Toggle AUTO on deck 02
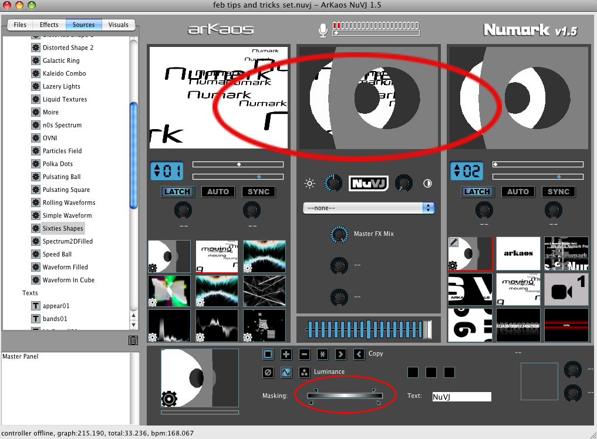 [x=518, y=192]
